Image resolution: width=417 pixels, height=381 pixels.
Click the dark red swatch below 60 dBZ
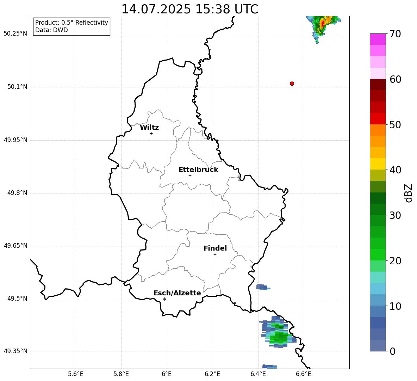(378, 85)
